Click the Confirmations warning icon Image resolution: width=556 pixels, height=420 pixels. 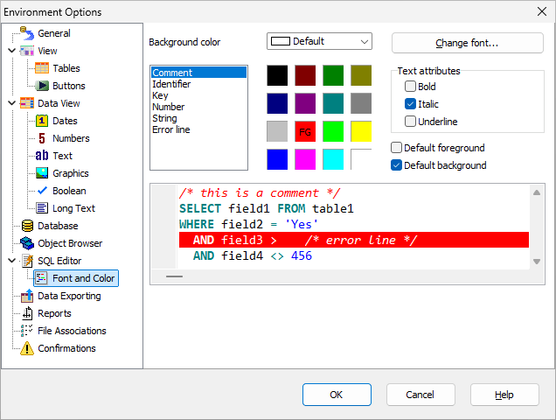[26, 348]
